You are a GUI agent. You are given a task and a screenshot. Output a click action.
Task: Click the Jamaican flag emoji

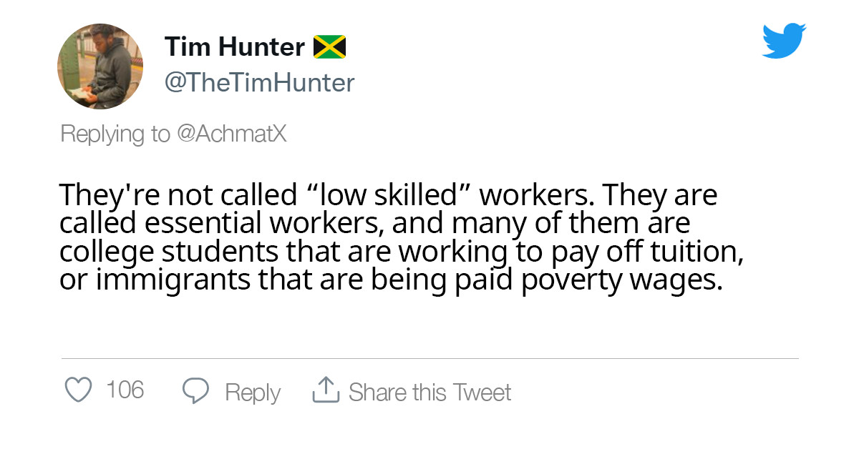(329, 47)
